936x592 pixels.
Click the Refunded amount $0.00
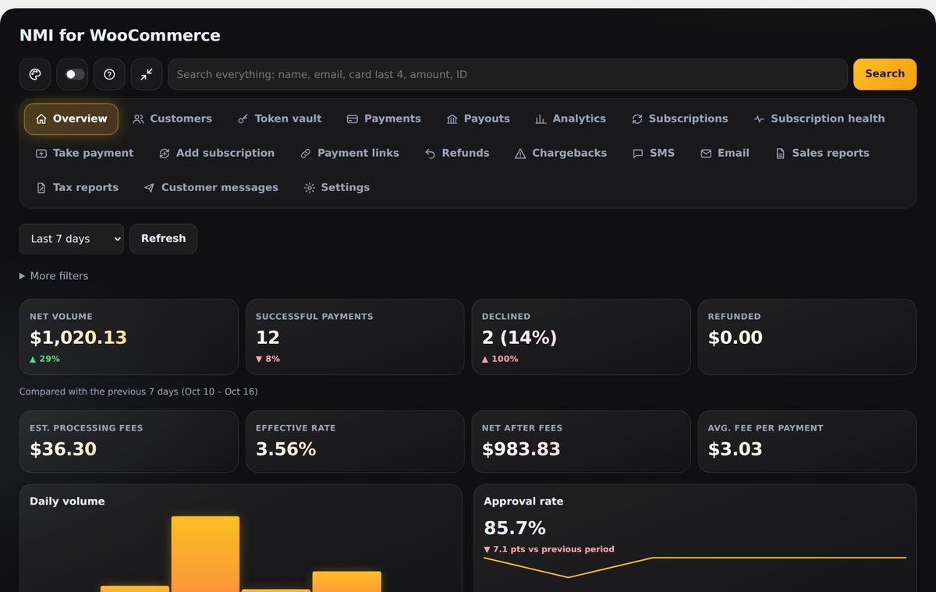coord(736,338)
